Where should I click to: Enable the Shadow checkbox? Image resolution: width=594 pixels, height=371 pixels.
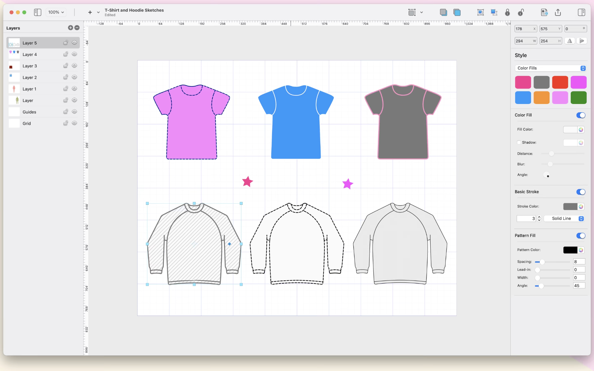(519, 142)
